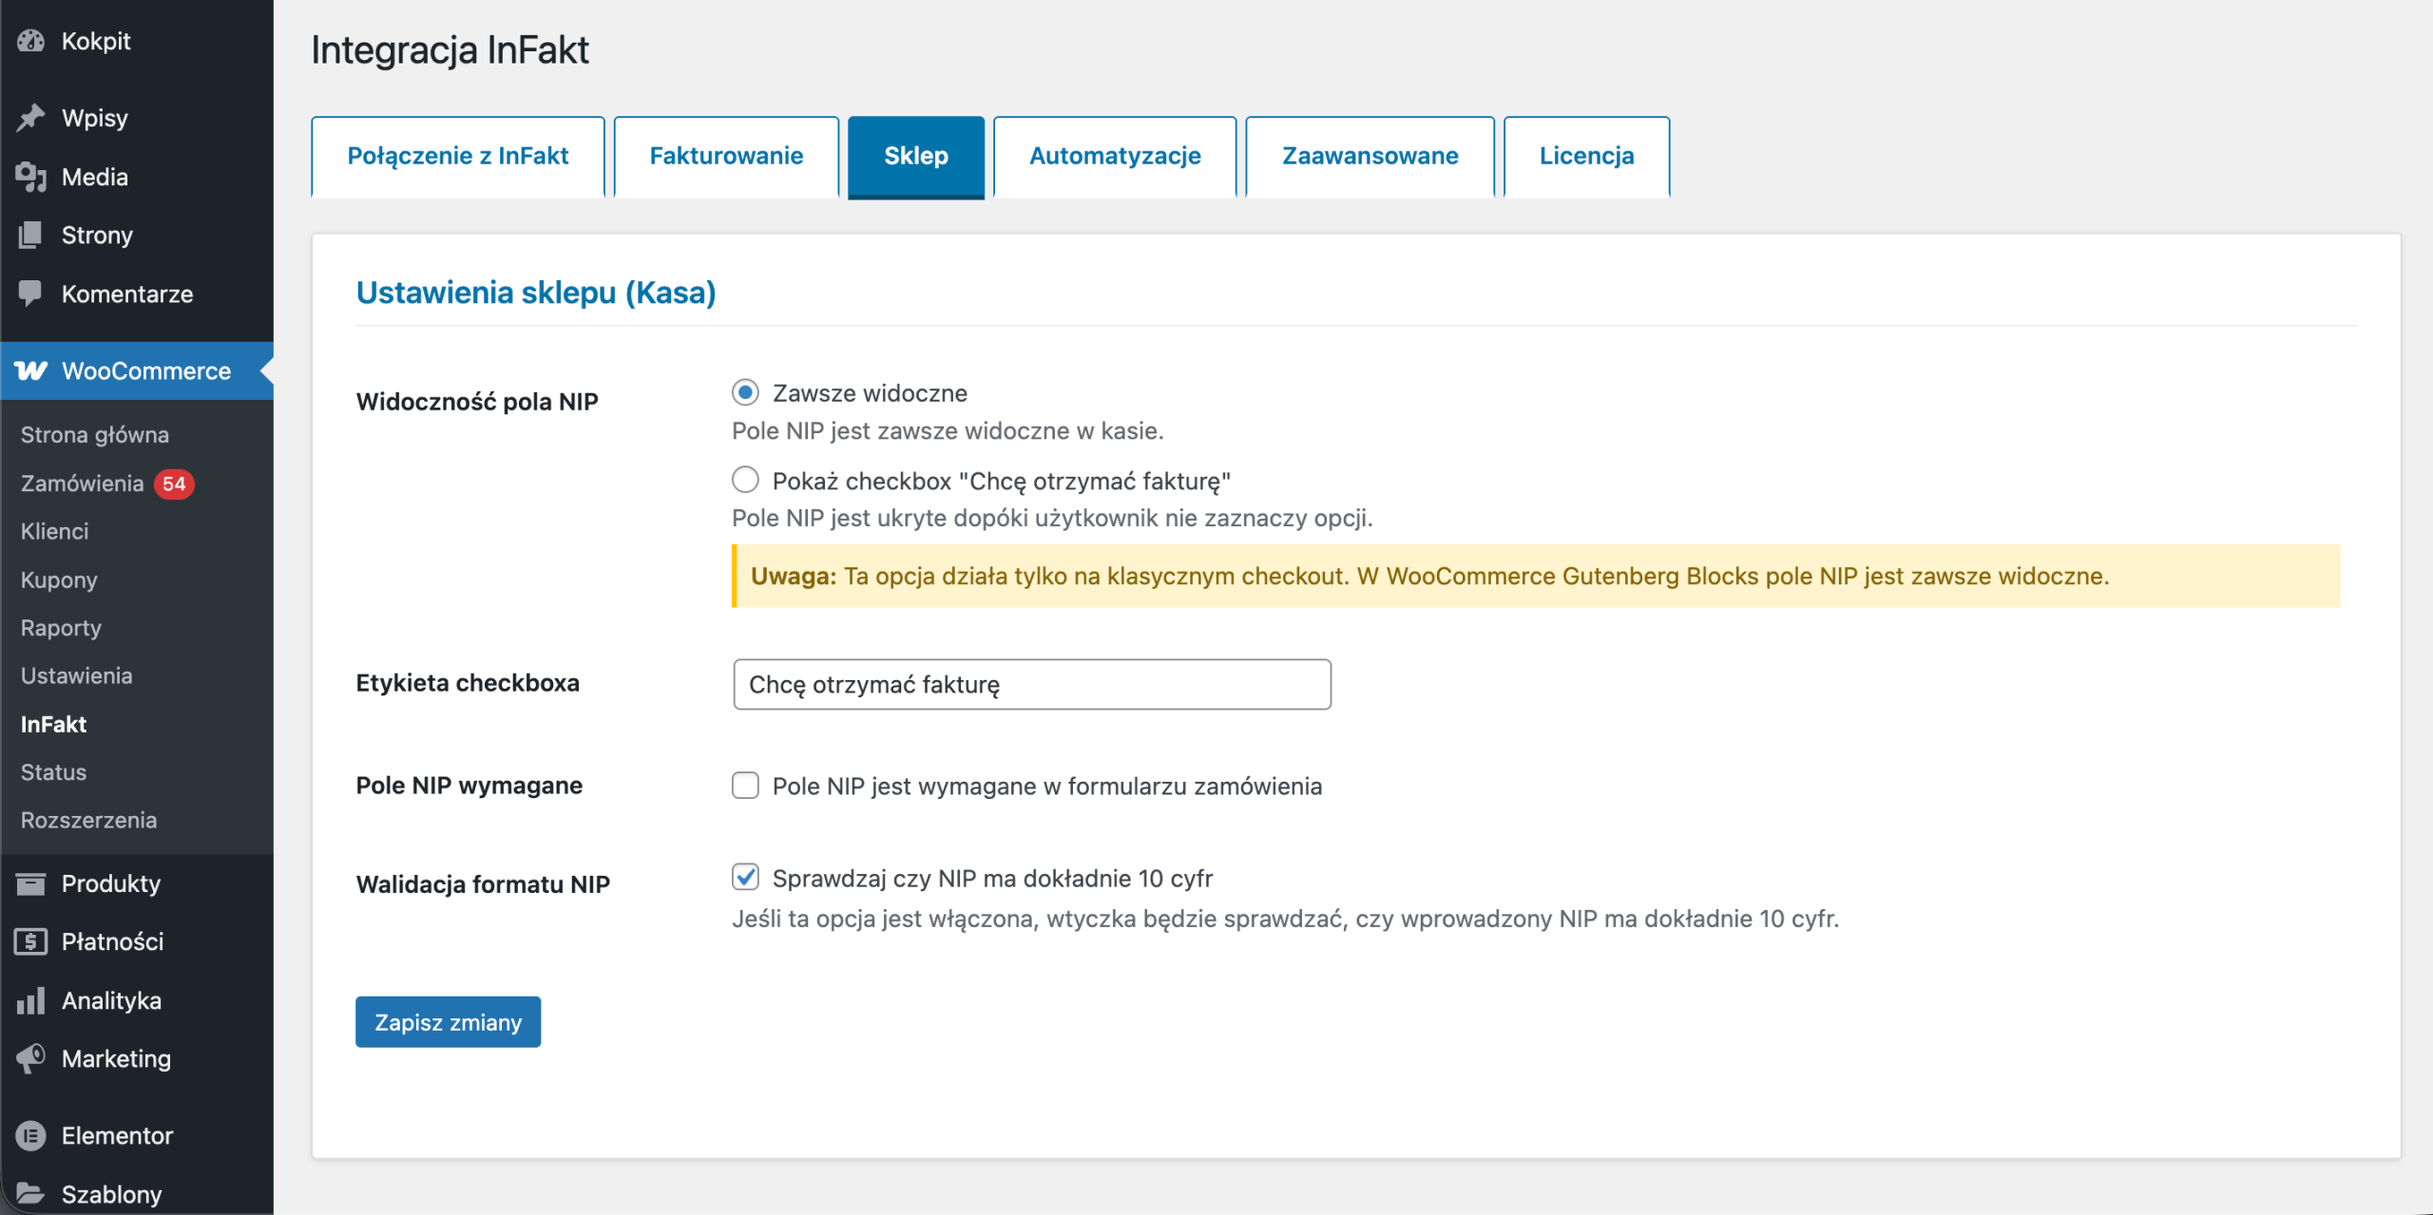Click the Komentarze speech bubble icon

(x=30, y=294)
